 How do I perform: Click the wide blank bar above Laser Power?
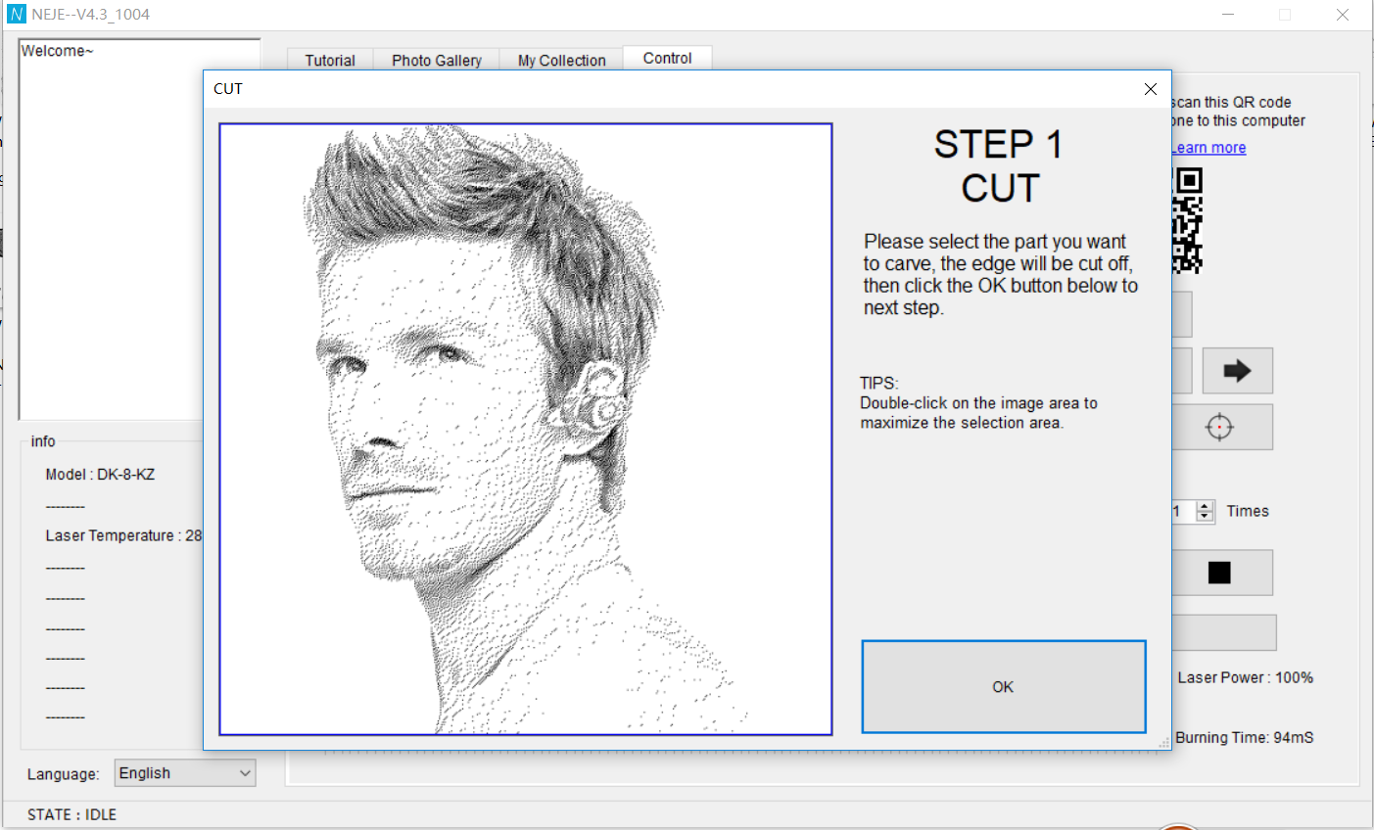(x=1224, y=632)
